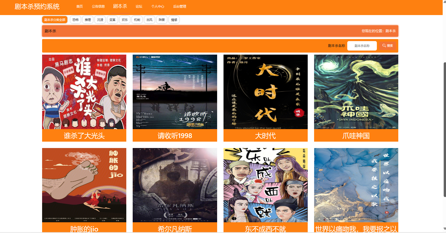Click the 请收听1998 title caption

click(175, 136)
